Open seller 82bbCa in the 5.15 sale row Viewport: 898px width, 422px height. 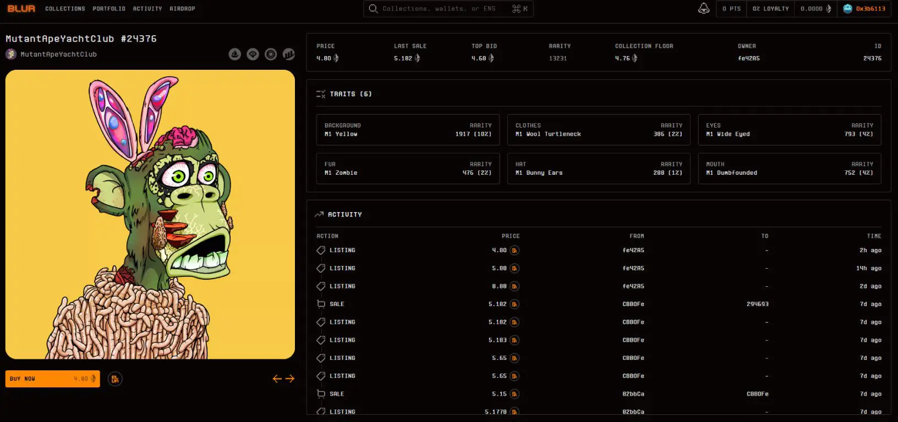coord(633,394)
